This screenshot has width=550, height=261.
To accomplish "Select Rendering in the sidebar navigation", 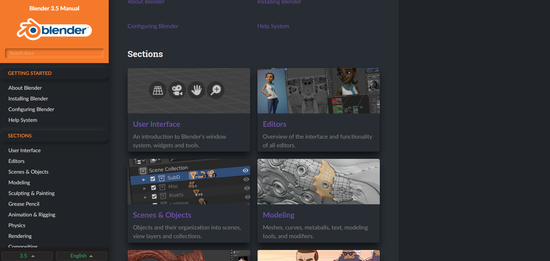I will pyautogui.click(x=20, y=236).
